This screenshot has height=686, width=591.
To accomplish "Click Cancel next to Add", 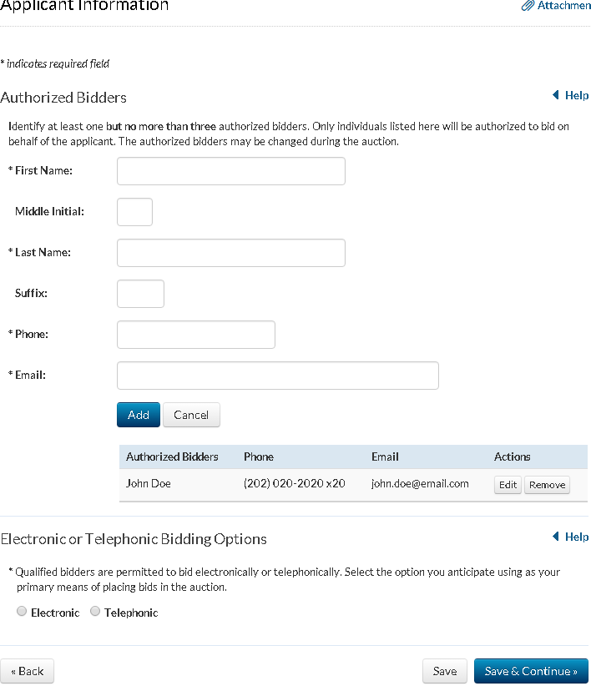I will 191,415.
